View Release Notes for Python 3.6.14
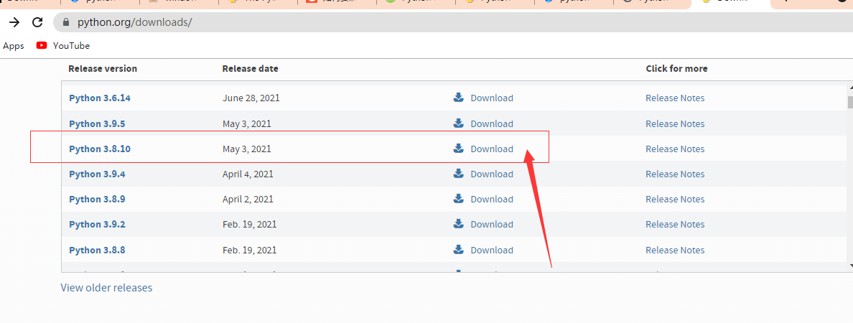853x323 pixels. coord(674,98)
